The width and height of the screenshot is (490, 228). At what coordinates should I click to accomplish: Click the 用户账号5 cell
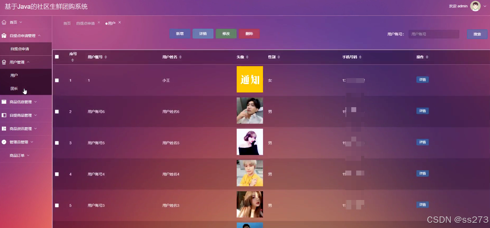tap(96, 143)
